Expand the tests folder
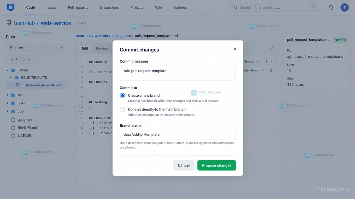The width and height of the screenshot is (355, 199). 8,103
